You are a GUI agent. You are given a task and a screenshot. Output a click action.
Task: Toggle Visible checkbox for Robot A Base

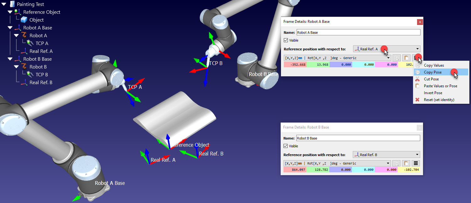pyautogui.click(x=286, y=40)
